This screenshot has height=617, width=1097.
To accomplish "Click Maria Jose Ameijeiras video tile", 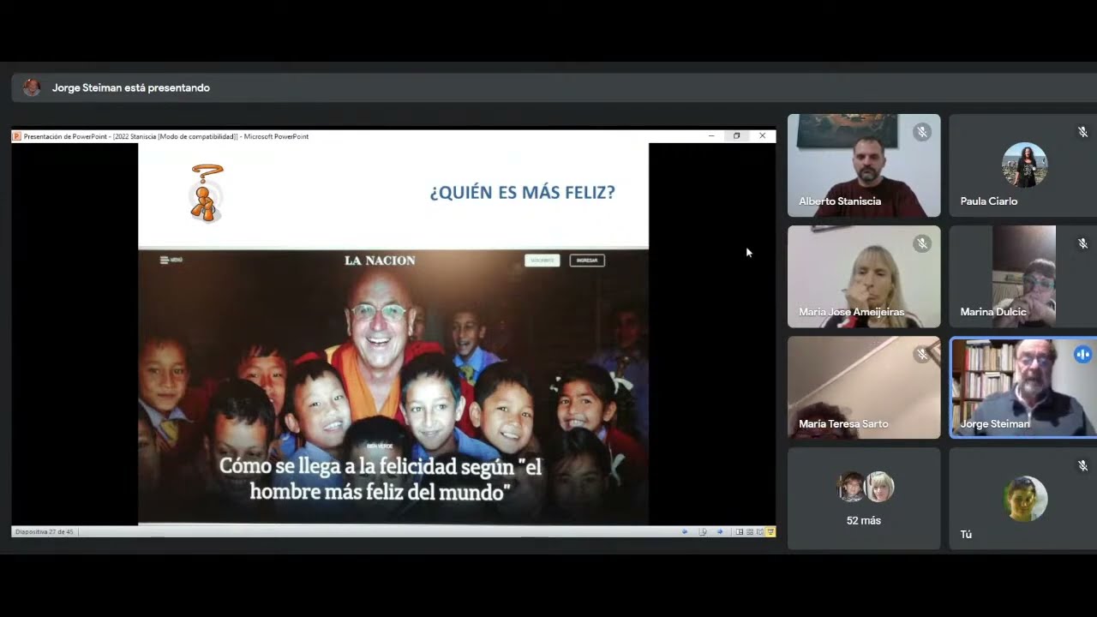I will (x=864, y=276).
